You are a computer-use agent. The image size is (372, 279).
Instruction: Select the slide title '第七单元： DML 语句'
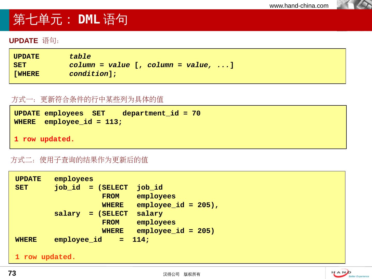click(x=71, y=19)
